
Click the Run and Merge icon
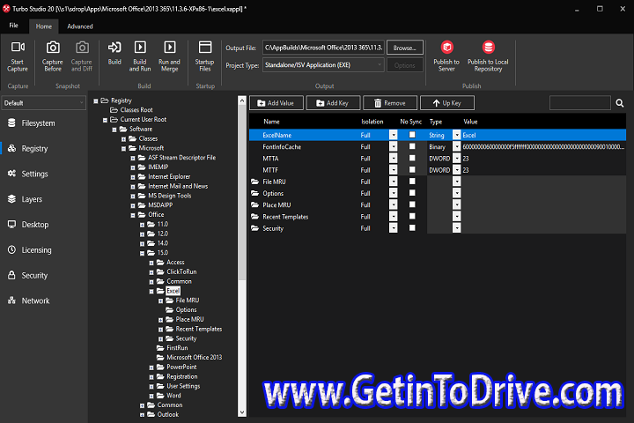169,48
